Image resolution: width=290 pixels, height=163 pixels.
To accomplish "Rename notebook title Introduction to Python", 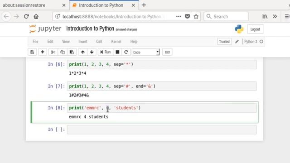I will tap(90, 29).
